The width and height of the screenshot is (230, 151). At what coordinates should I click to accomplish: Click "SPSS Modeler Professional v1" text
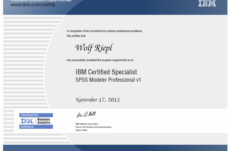(x=108, y=80)
